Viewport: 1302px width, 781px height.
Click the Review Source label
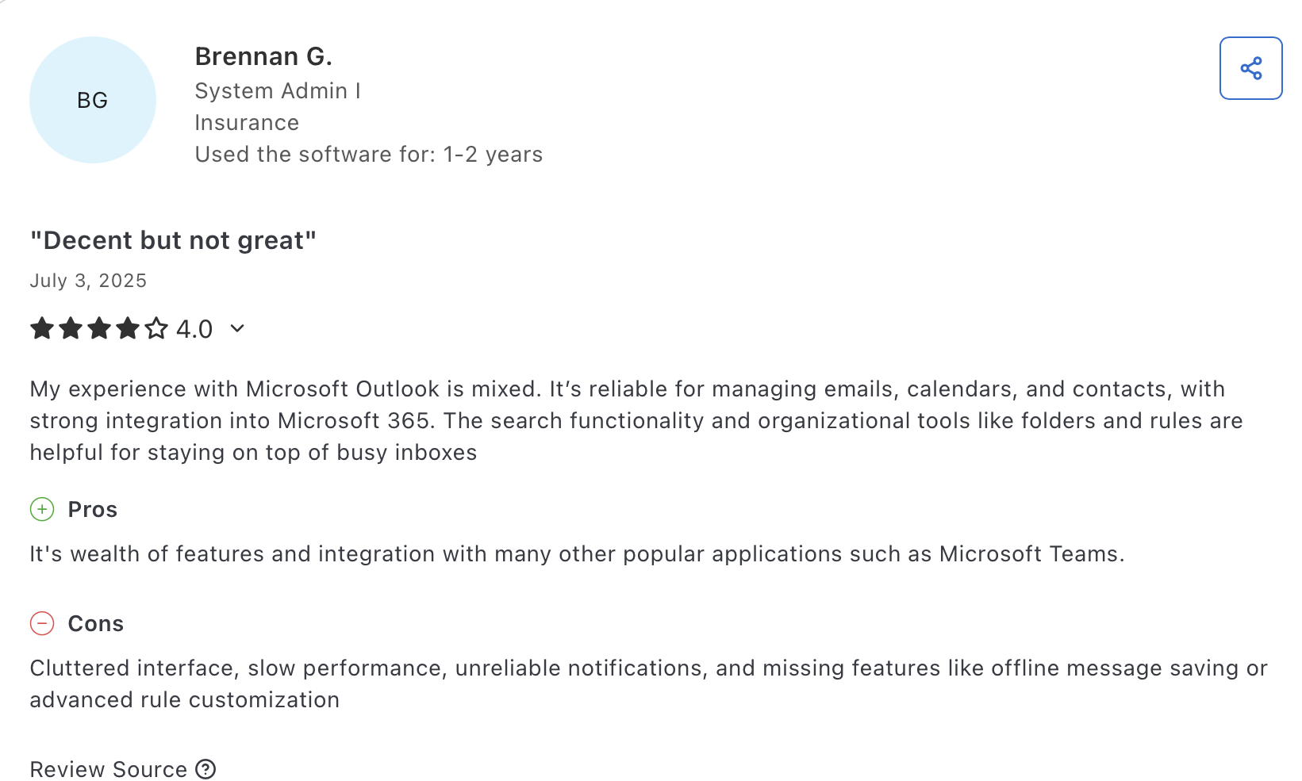click(x=108, y=769)
